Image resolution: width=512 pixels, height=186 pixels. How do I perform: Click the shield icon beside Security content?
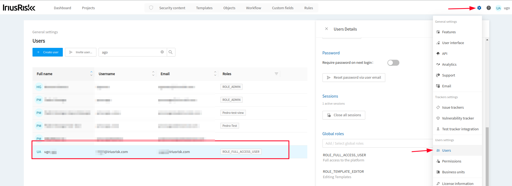tap(151, 8)
